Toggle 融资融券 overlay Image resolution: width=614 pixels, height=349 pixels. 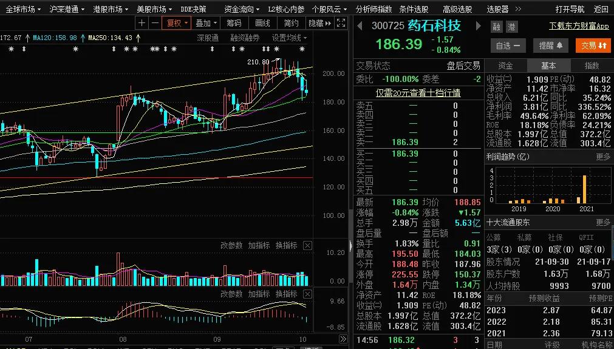[245, 38]
